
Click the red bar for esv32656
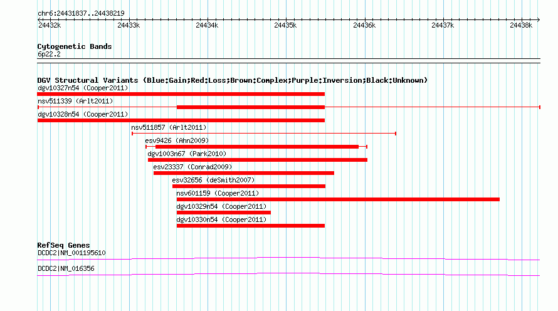(249, 186)
